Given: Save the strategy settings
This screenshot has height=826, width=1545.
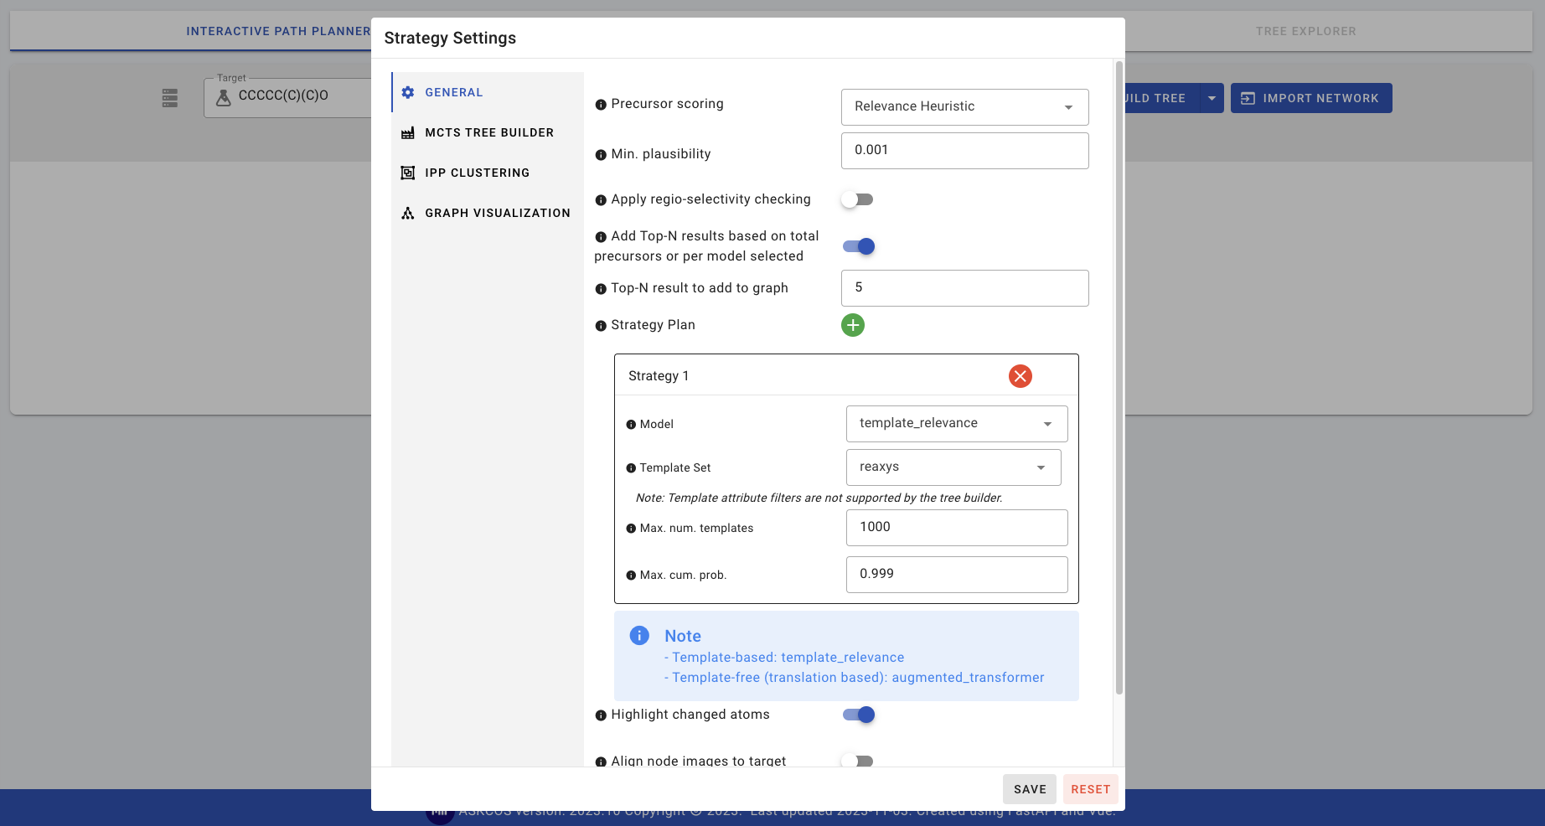Looking at the screenshot, I should click(x=1030, y=789).
